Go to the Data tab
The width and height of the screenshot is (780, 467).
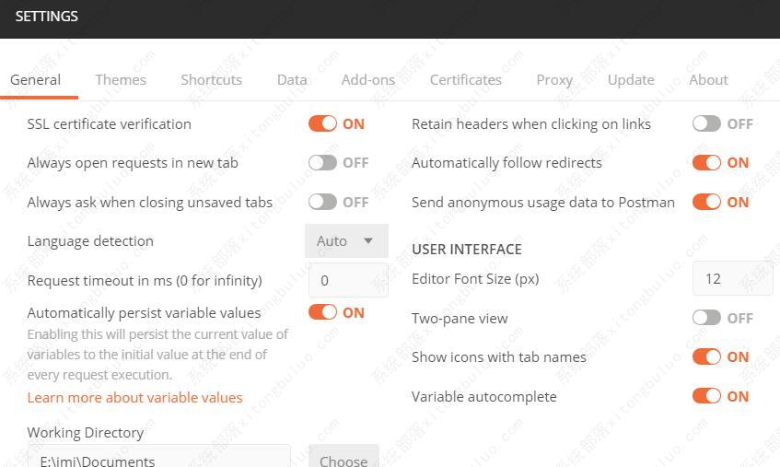292,79
